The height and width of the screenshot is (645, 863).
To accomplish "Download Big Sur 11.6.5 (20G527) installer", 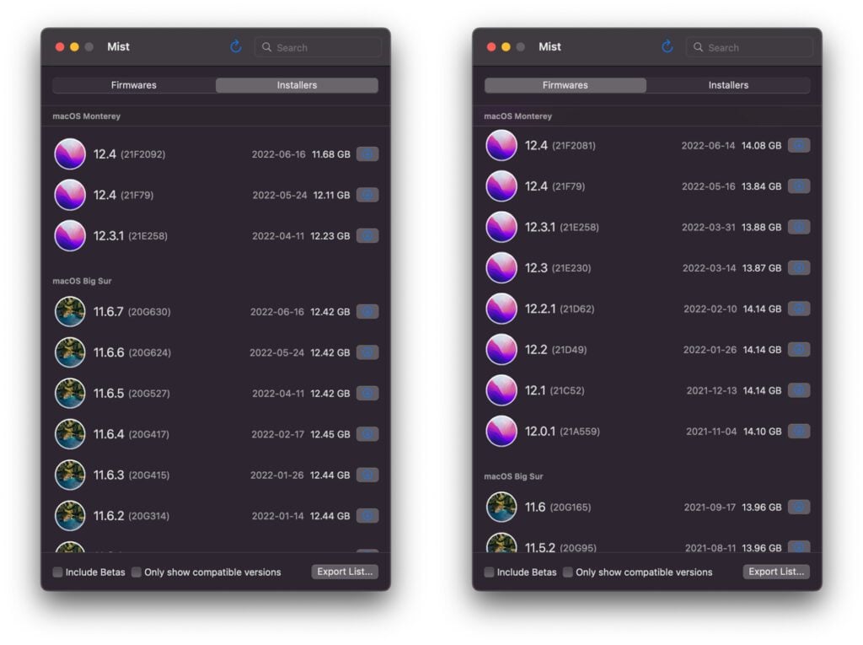I will tap(367, 393).
